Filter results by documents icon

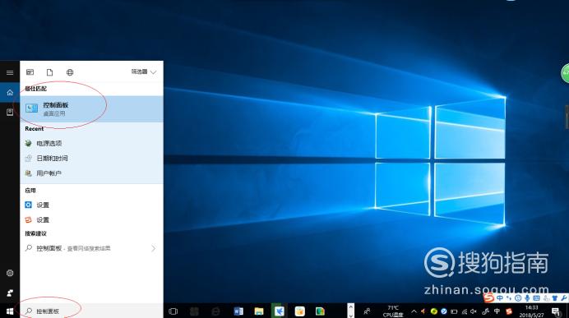point(49,72)
